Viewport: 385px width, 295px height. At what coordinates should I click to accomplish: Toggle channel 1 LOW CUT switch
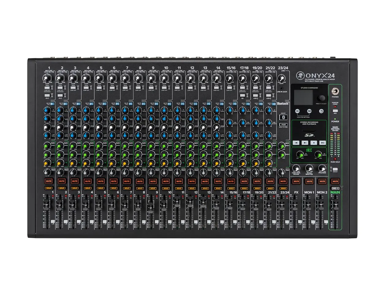coord(47,87)
